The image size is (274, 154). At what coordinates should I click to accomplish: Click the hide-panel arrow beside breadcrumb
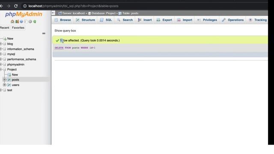coord(53,13)
